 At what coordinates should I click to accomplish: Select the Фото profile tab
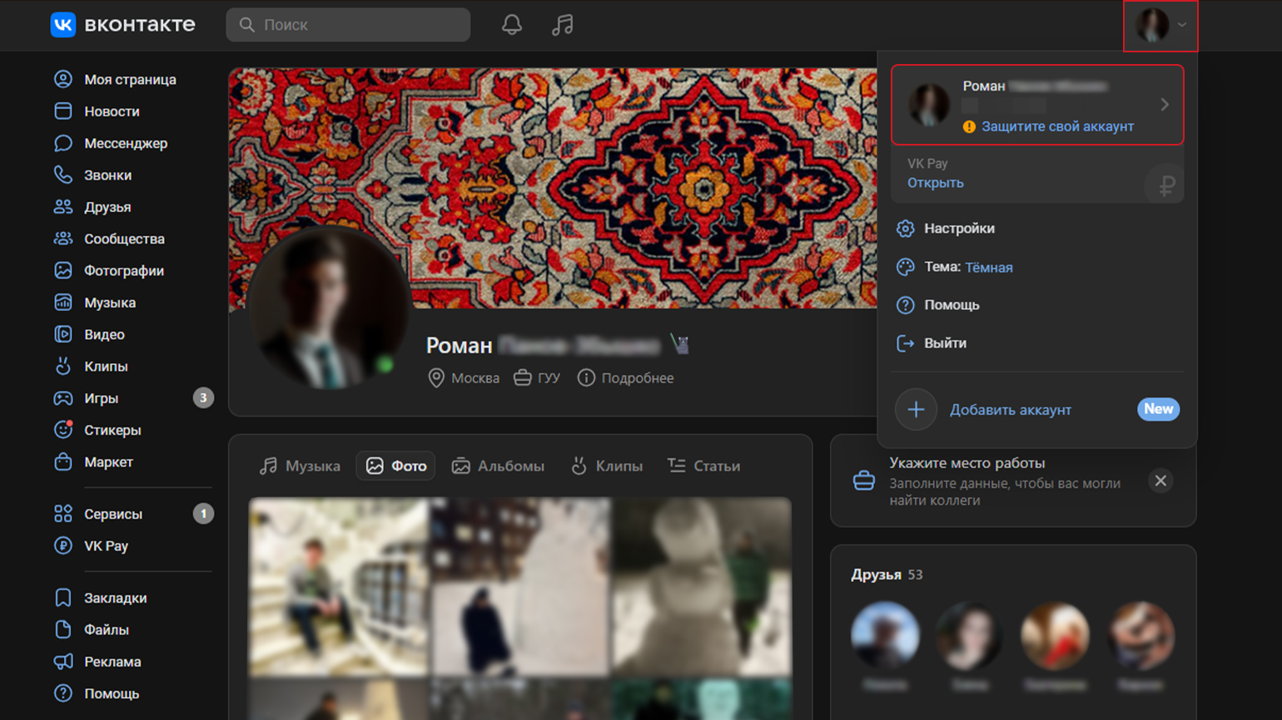click(x=396, y=466)
